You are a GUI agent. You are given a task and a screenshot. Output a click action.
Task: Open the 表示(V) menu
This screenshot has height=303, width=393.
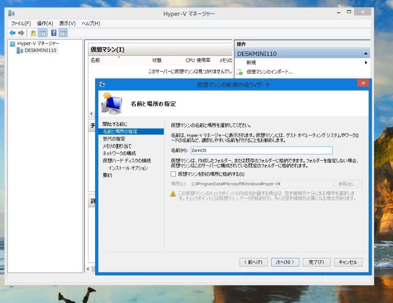pos(67,23)
